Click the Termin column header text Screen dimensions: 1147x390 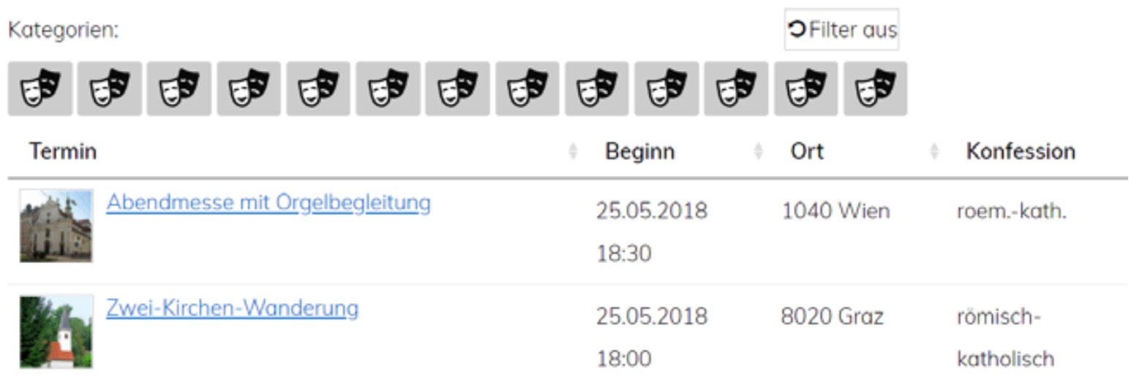tap(63, 151)
